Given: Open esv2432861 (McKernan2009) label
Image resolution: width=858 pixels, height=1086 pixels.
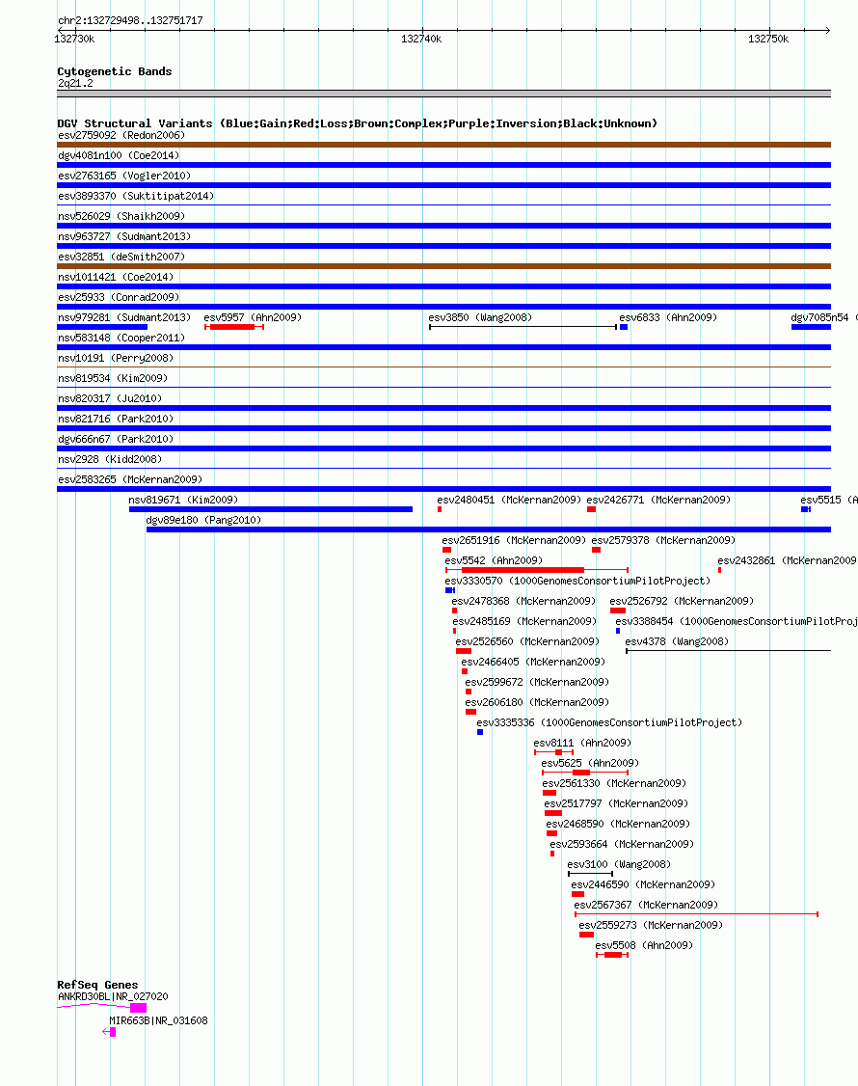Looking at the screenshot, I should [x=788, y=560].
